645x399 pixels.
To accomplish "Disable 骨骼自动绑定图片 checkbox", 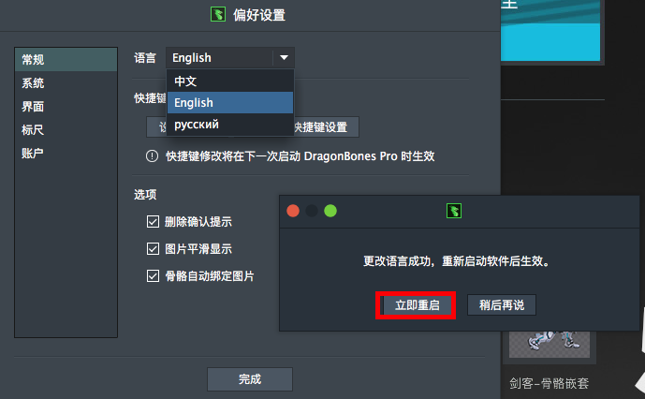I will (153, 276).
